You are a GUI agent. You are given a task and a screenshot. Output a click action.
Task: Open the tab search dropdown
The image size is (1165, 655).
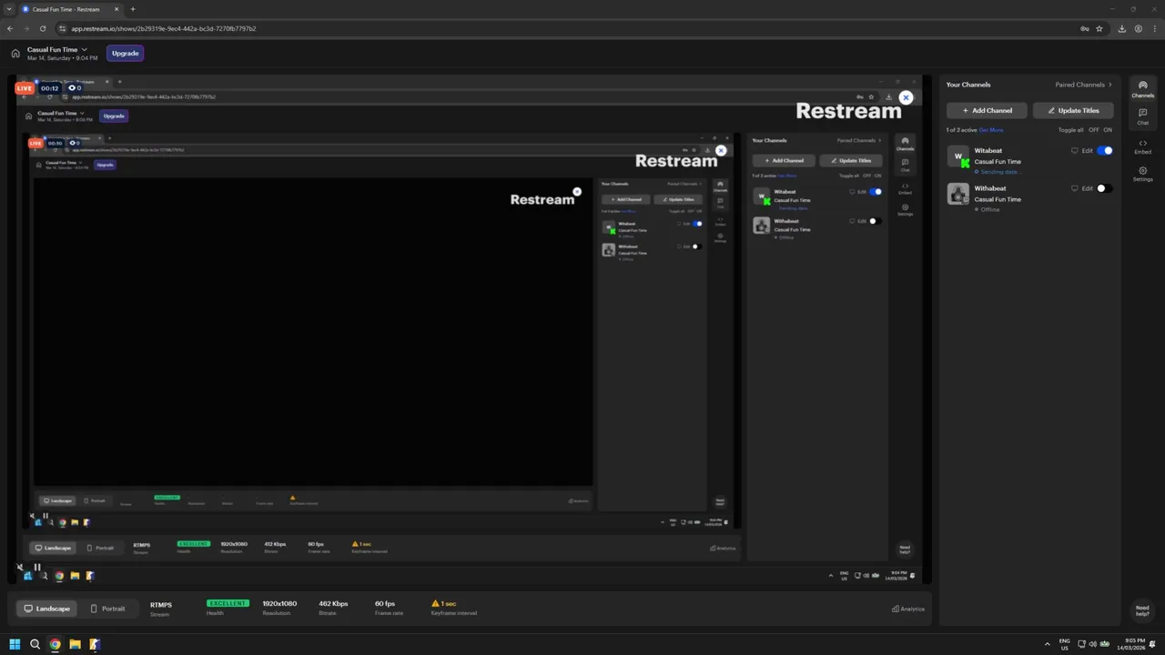pos(8,9)
